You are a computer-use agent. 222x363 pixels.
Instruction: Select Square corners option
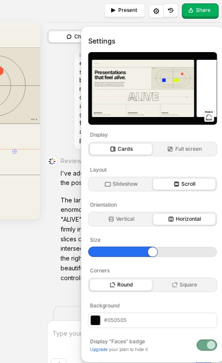[184, 285]
